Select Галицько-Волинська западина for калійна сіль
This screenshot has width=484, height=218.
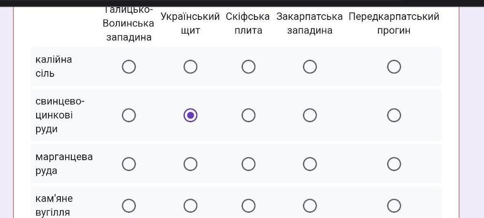coord(129,67)
